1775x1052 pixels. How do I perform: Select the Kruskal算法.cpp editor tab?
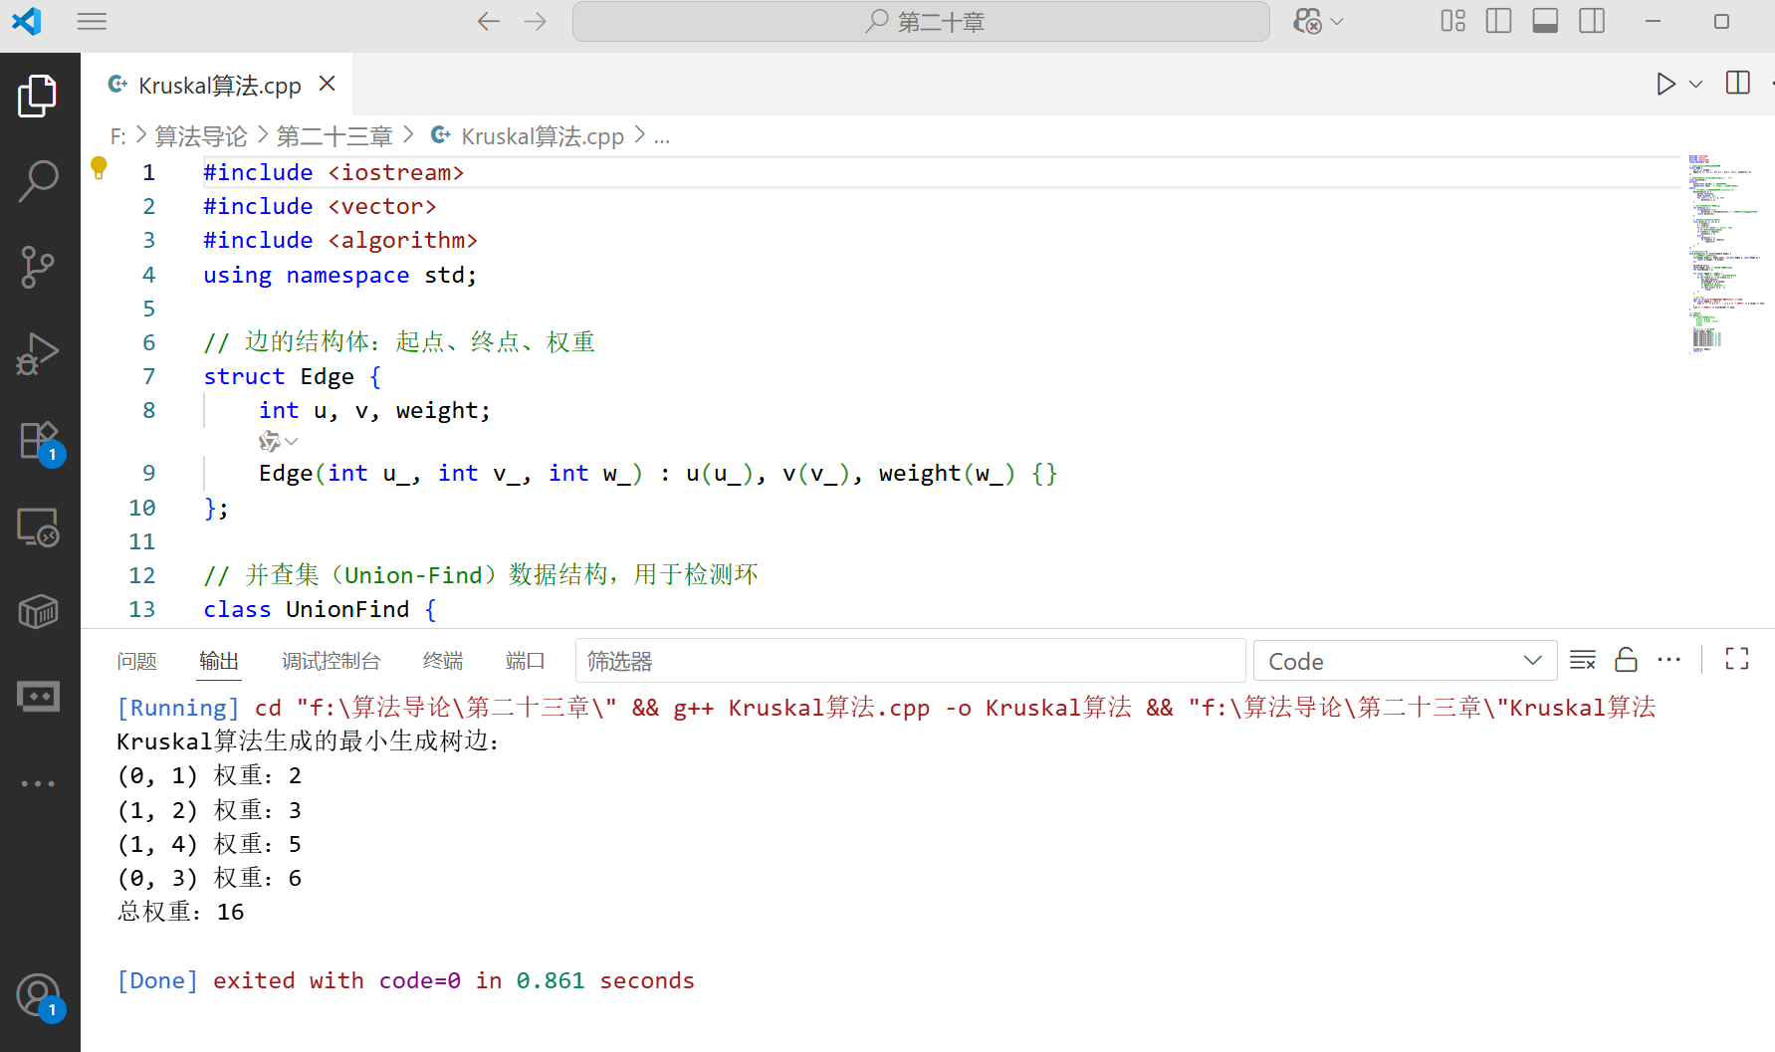219,85
